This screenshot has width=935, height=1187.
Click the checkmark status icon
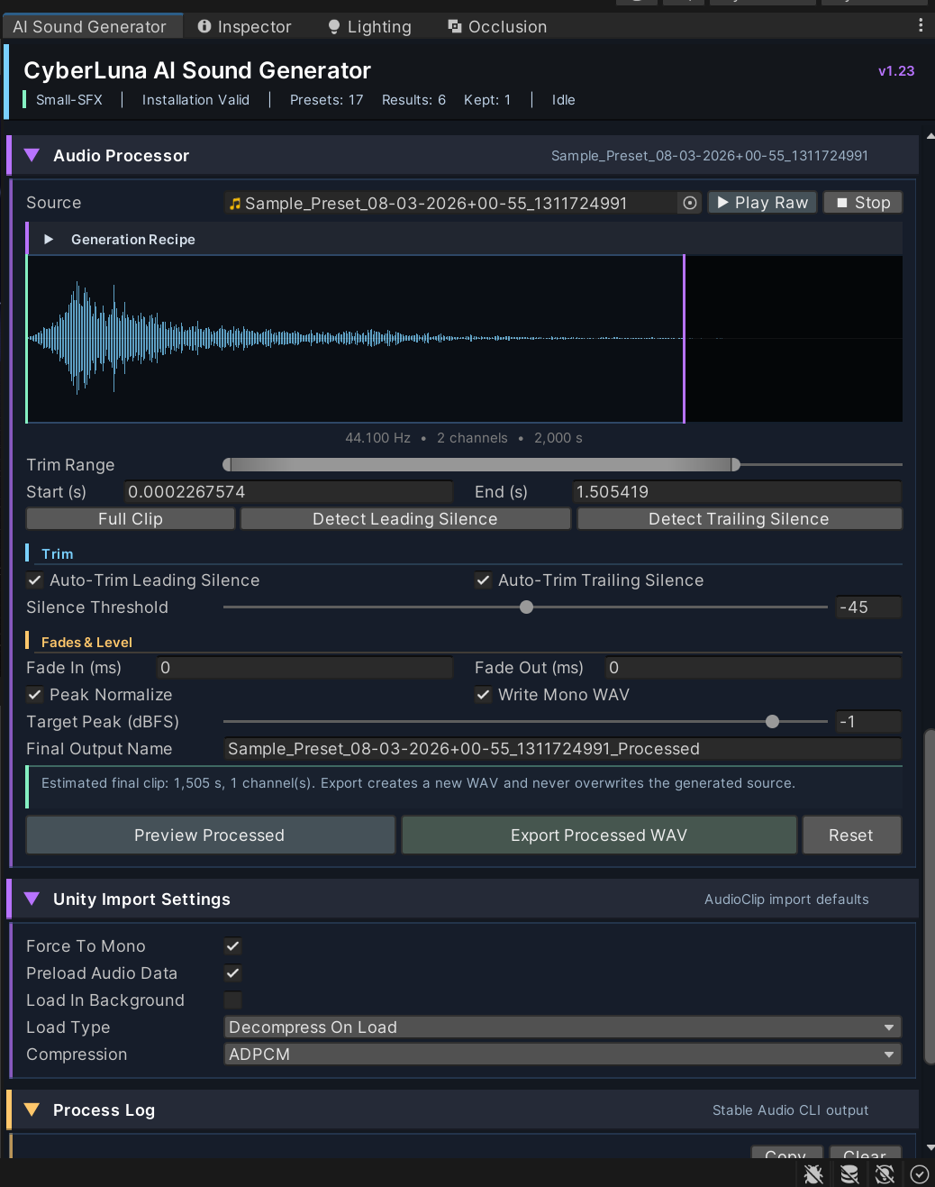point(920,1173)
